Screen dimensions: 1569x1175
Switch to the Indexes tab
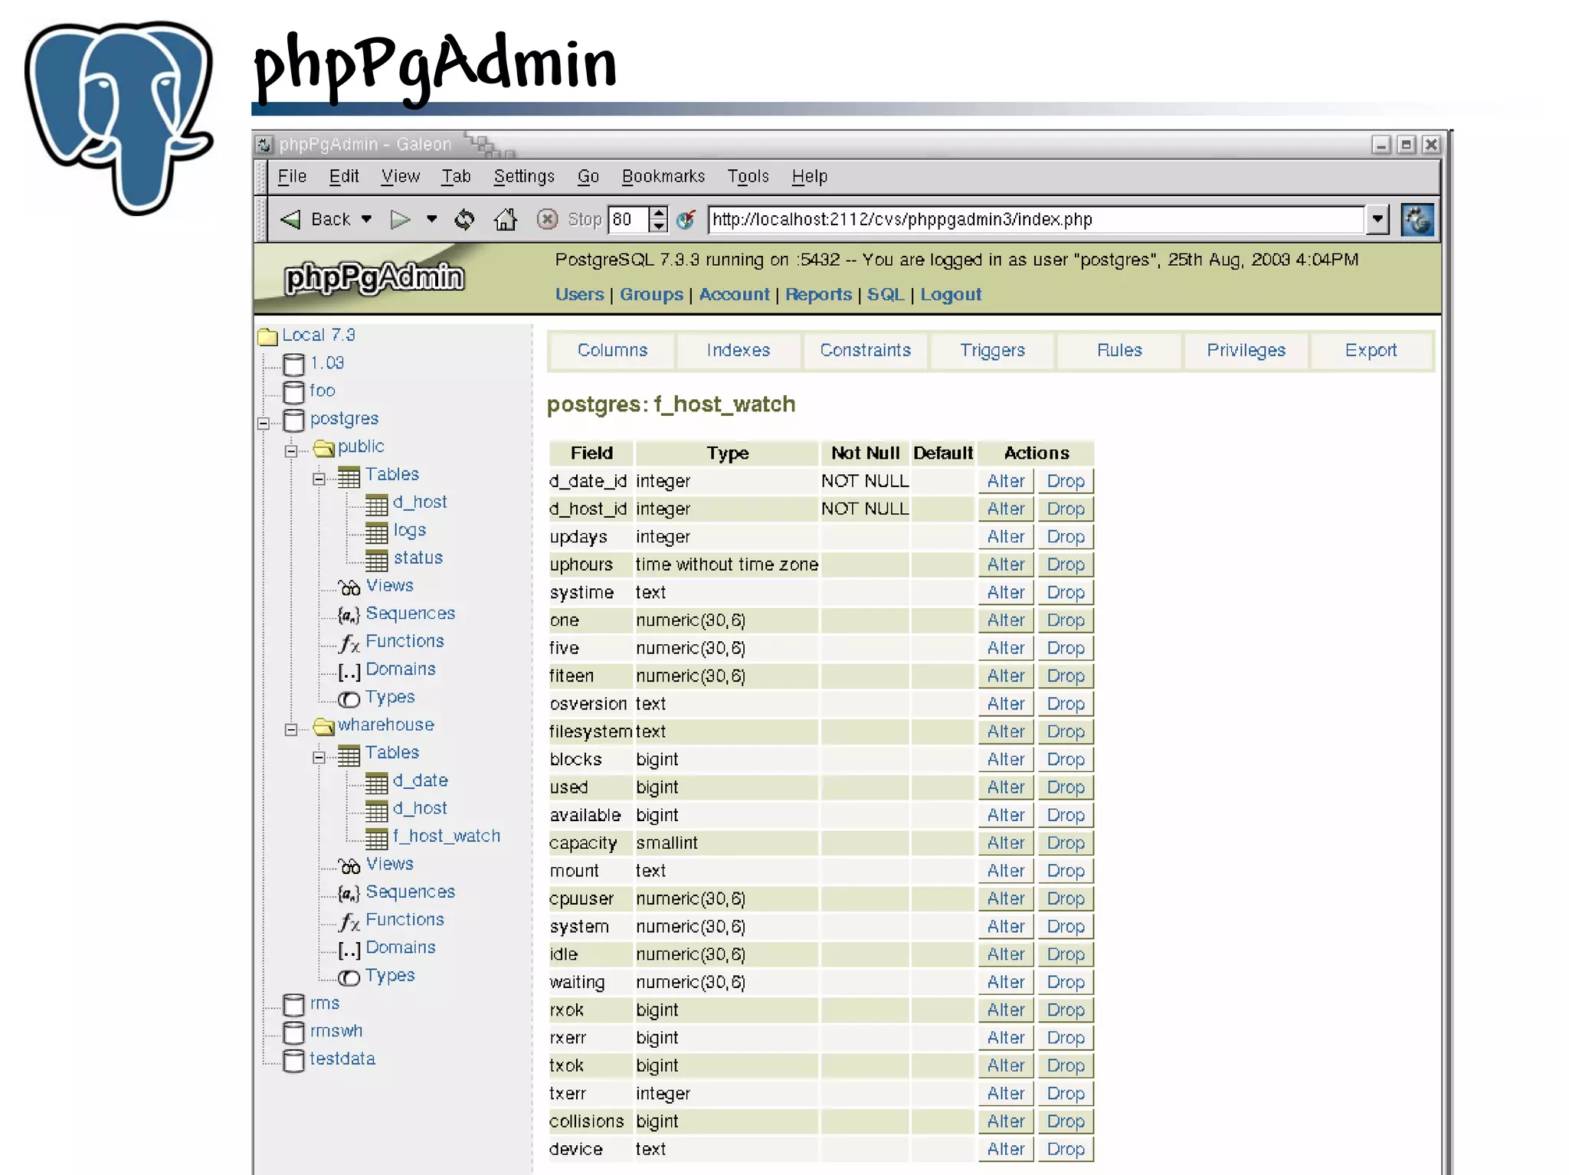tap(738, 351)
